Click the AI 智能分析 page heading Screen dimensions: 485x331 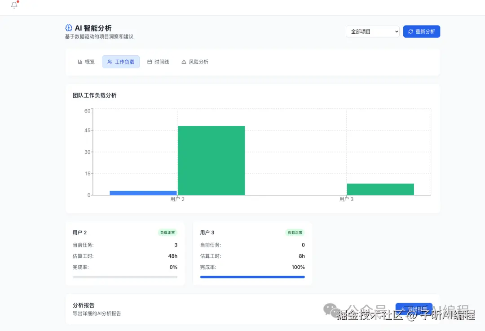click(93, 28)
